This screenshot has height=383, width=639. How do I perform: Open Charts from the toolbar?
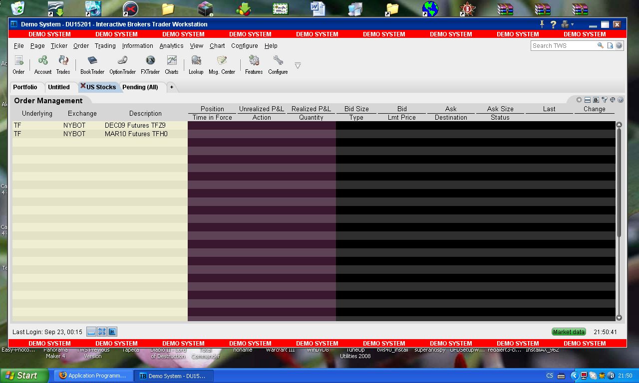pyautogui.click(x=172, y=65)
